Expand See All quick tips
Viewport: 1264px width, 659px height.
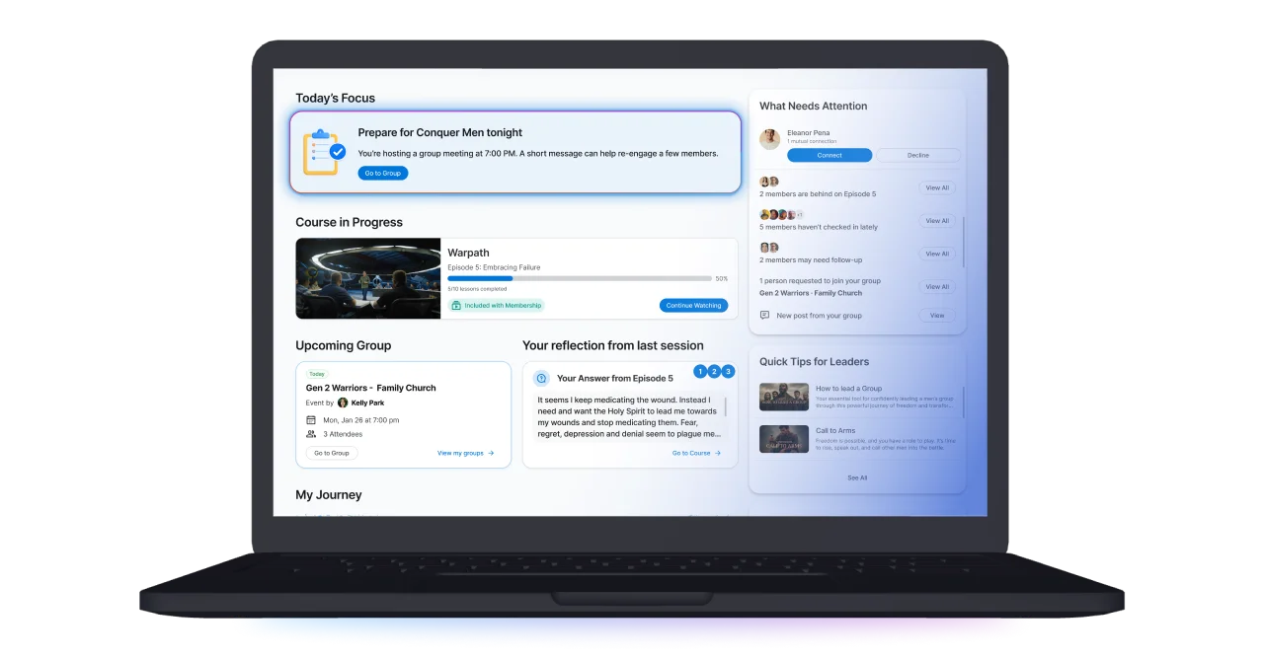click(x=857, y=477)
